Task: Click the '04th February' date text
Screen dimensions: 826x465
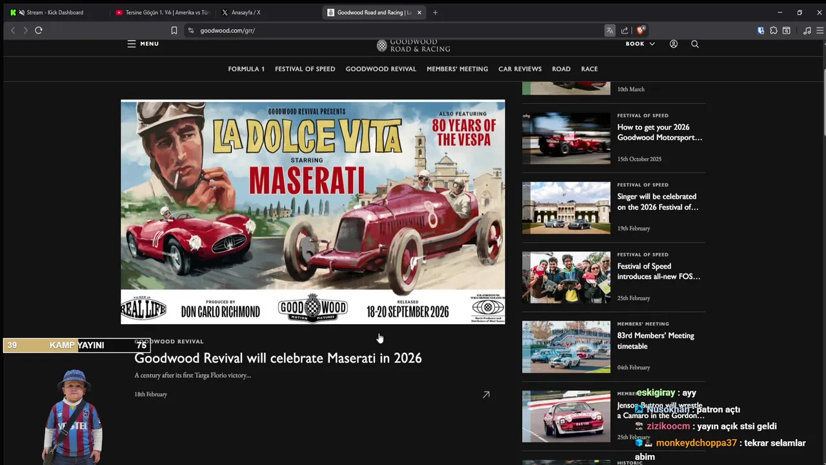Action: (x=634, y=367)
